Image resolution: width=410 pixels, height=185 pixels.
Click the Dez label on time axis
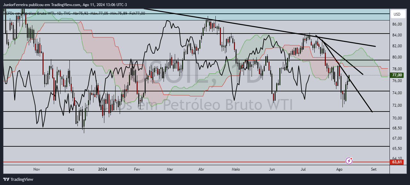(71, 169)
